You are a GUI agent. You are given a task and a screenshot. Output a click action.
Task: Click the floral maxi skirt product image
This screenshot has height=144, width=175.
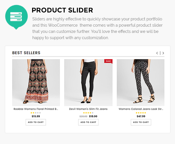pos(36,82)
